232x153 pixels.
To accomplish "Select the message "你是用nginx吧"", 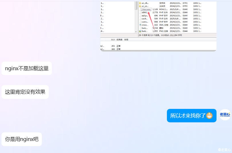I will click(x=22, y=139).
